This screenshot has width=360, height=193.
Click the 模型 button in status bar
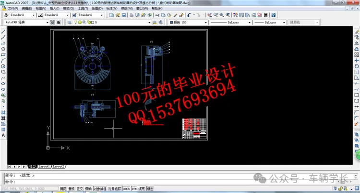[150, 189]
